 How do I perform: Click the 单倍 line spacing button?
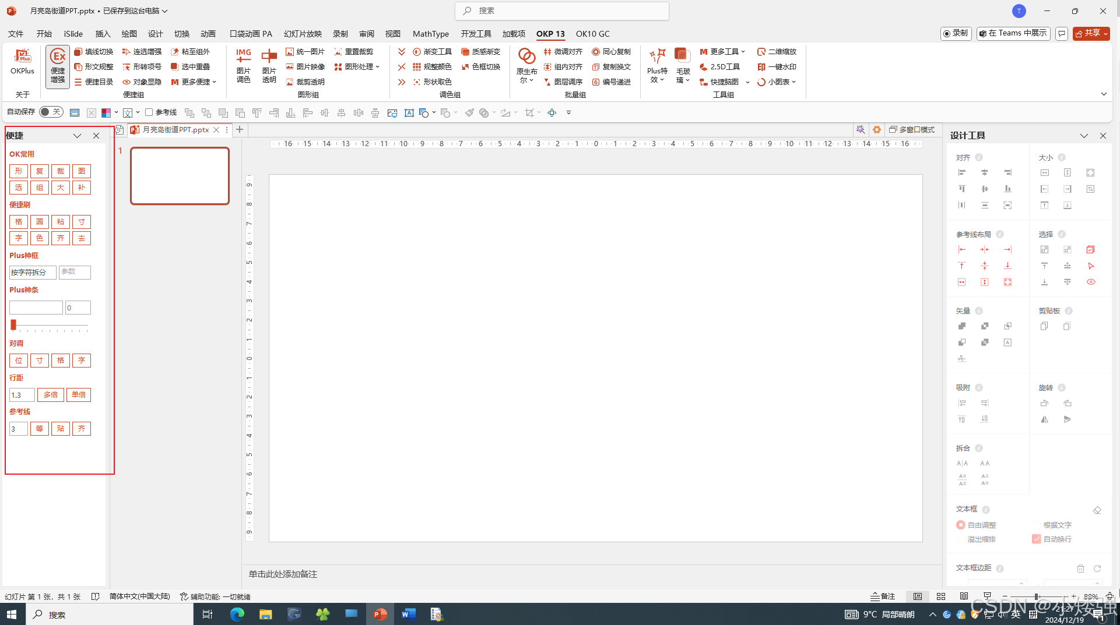pos(79,395)
